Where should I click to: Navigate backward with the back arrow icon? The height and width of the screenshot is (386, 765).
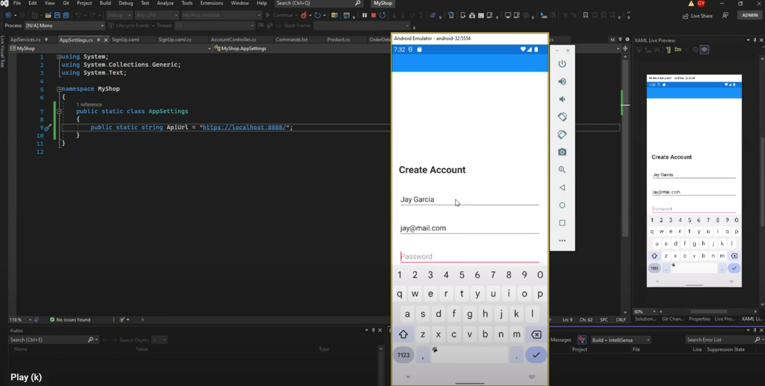coord(8,15)
